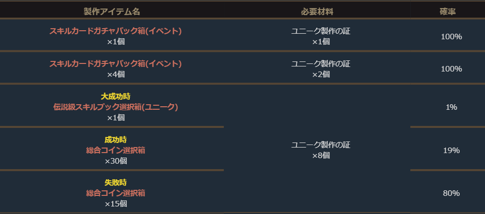
Task: Click the ×15個 quantity text
Action: (x=116, y=204)
